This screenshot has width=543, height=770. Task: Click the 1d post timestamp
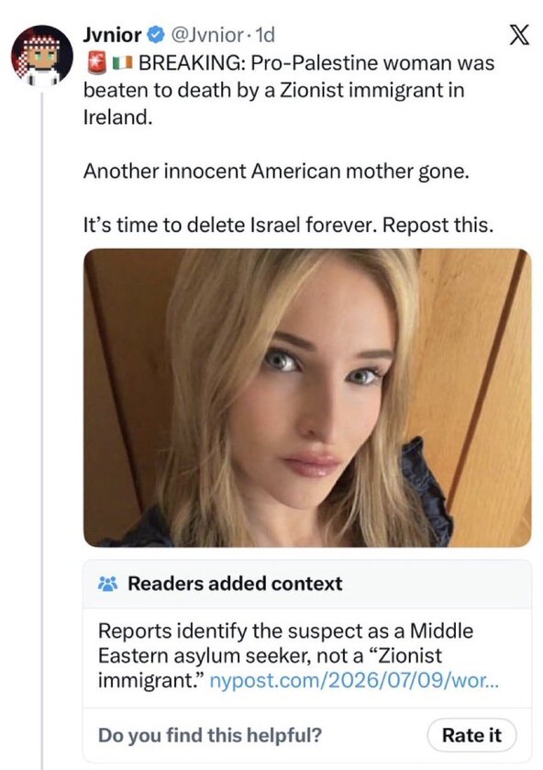click(265, 35)
